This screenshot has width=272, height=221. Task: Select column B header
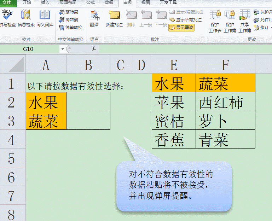pyautogui.click(x=88, y=65)
